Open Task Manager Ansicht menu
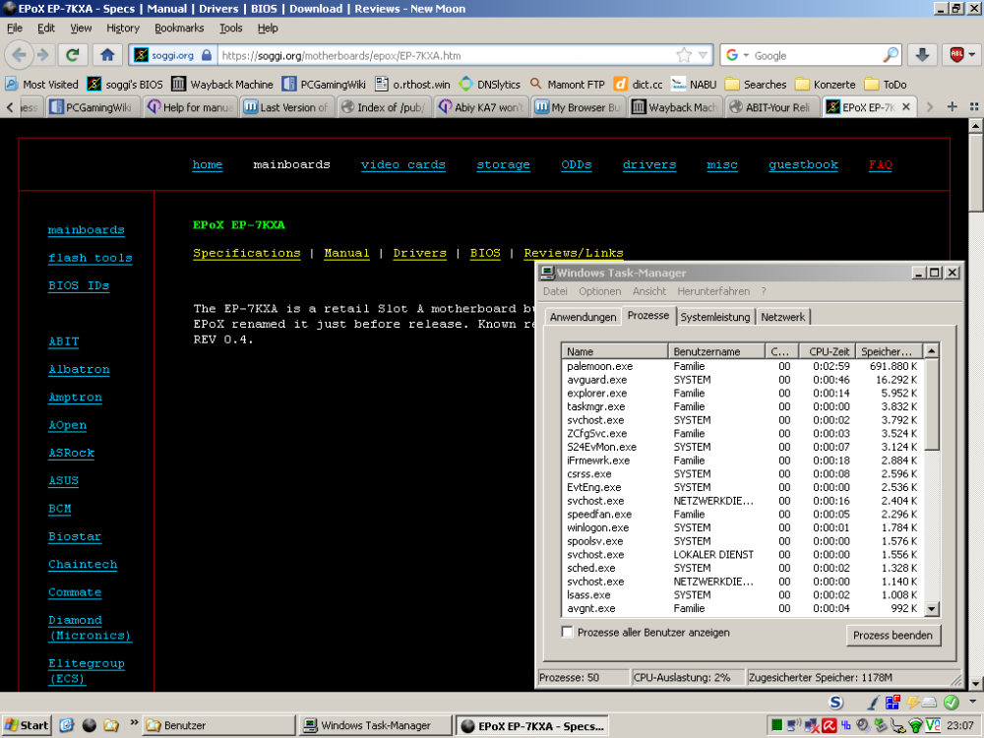 point(648,291)
